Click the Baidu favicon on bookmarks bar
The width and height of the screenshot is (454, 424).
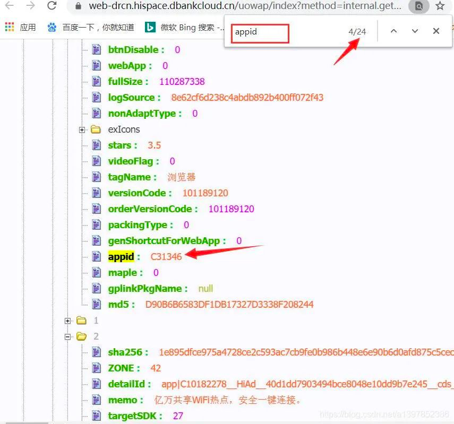pyautogui.click(x=52, y=28)
